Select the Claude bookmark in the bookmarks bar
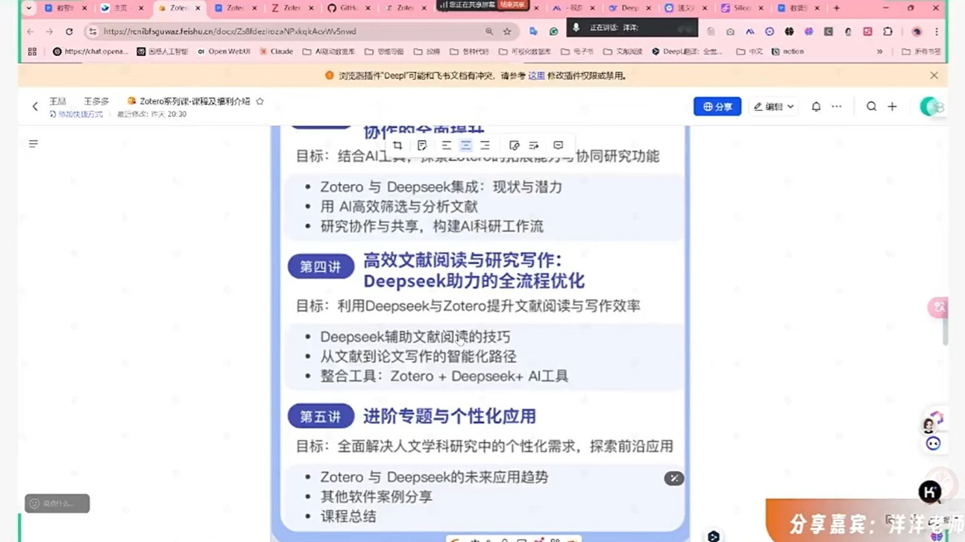The width and height of the screenshot is (965, 542). (x=276, y=51)
